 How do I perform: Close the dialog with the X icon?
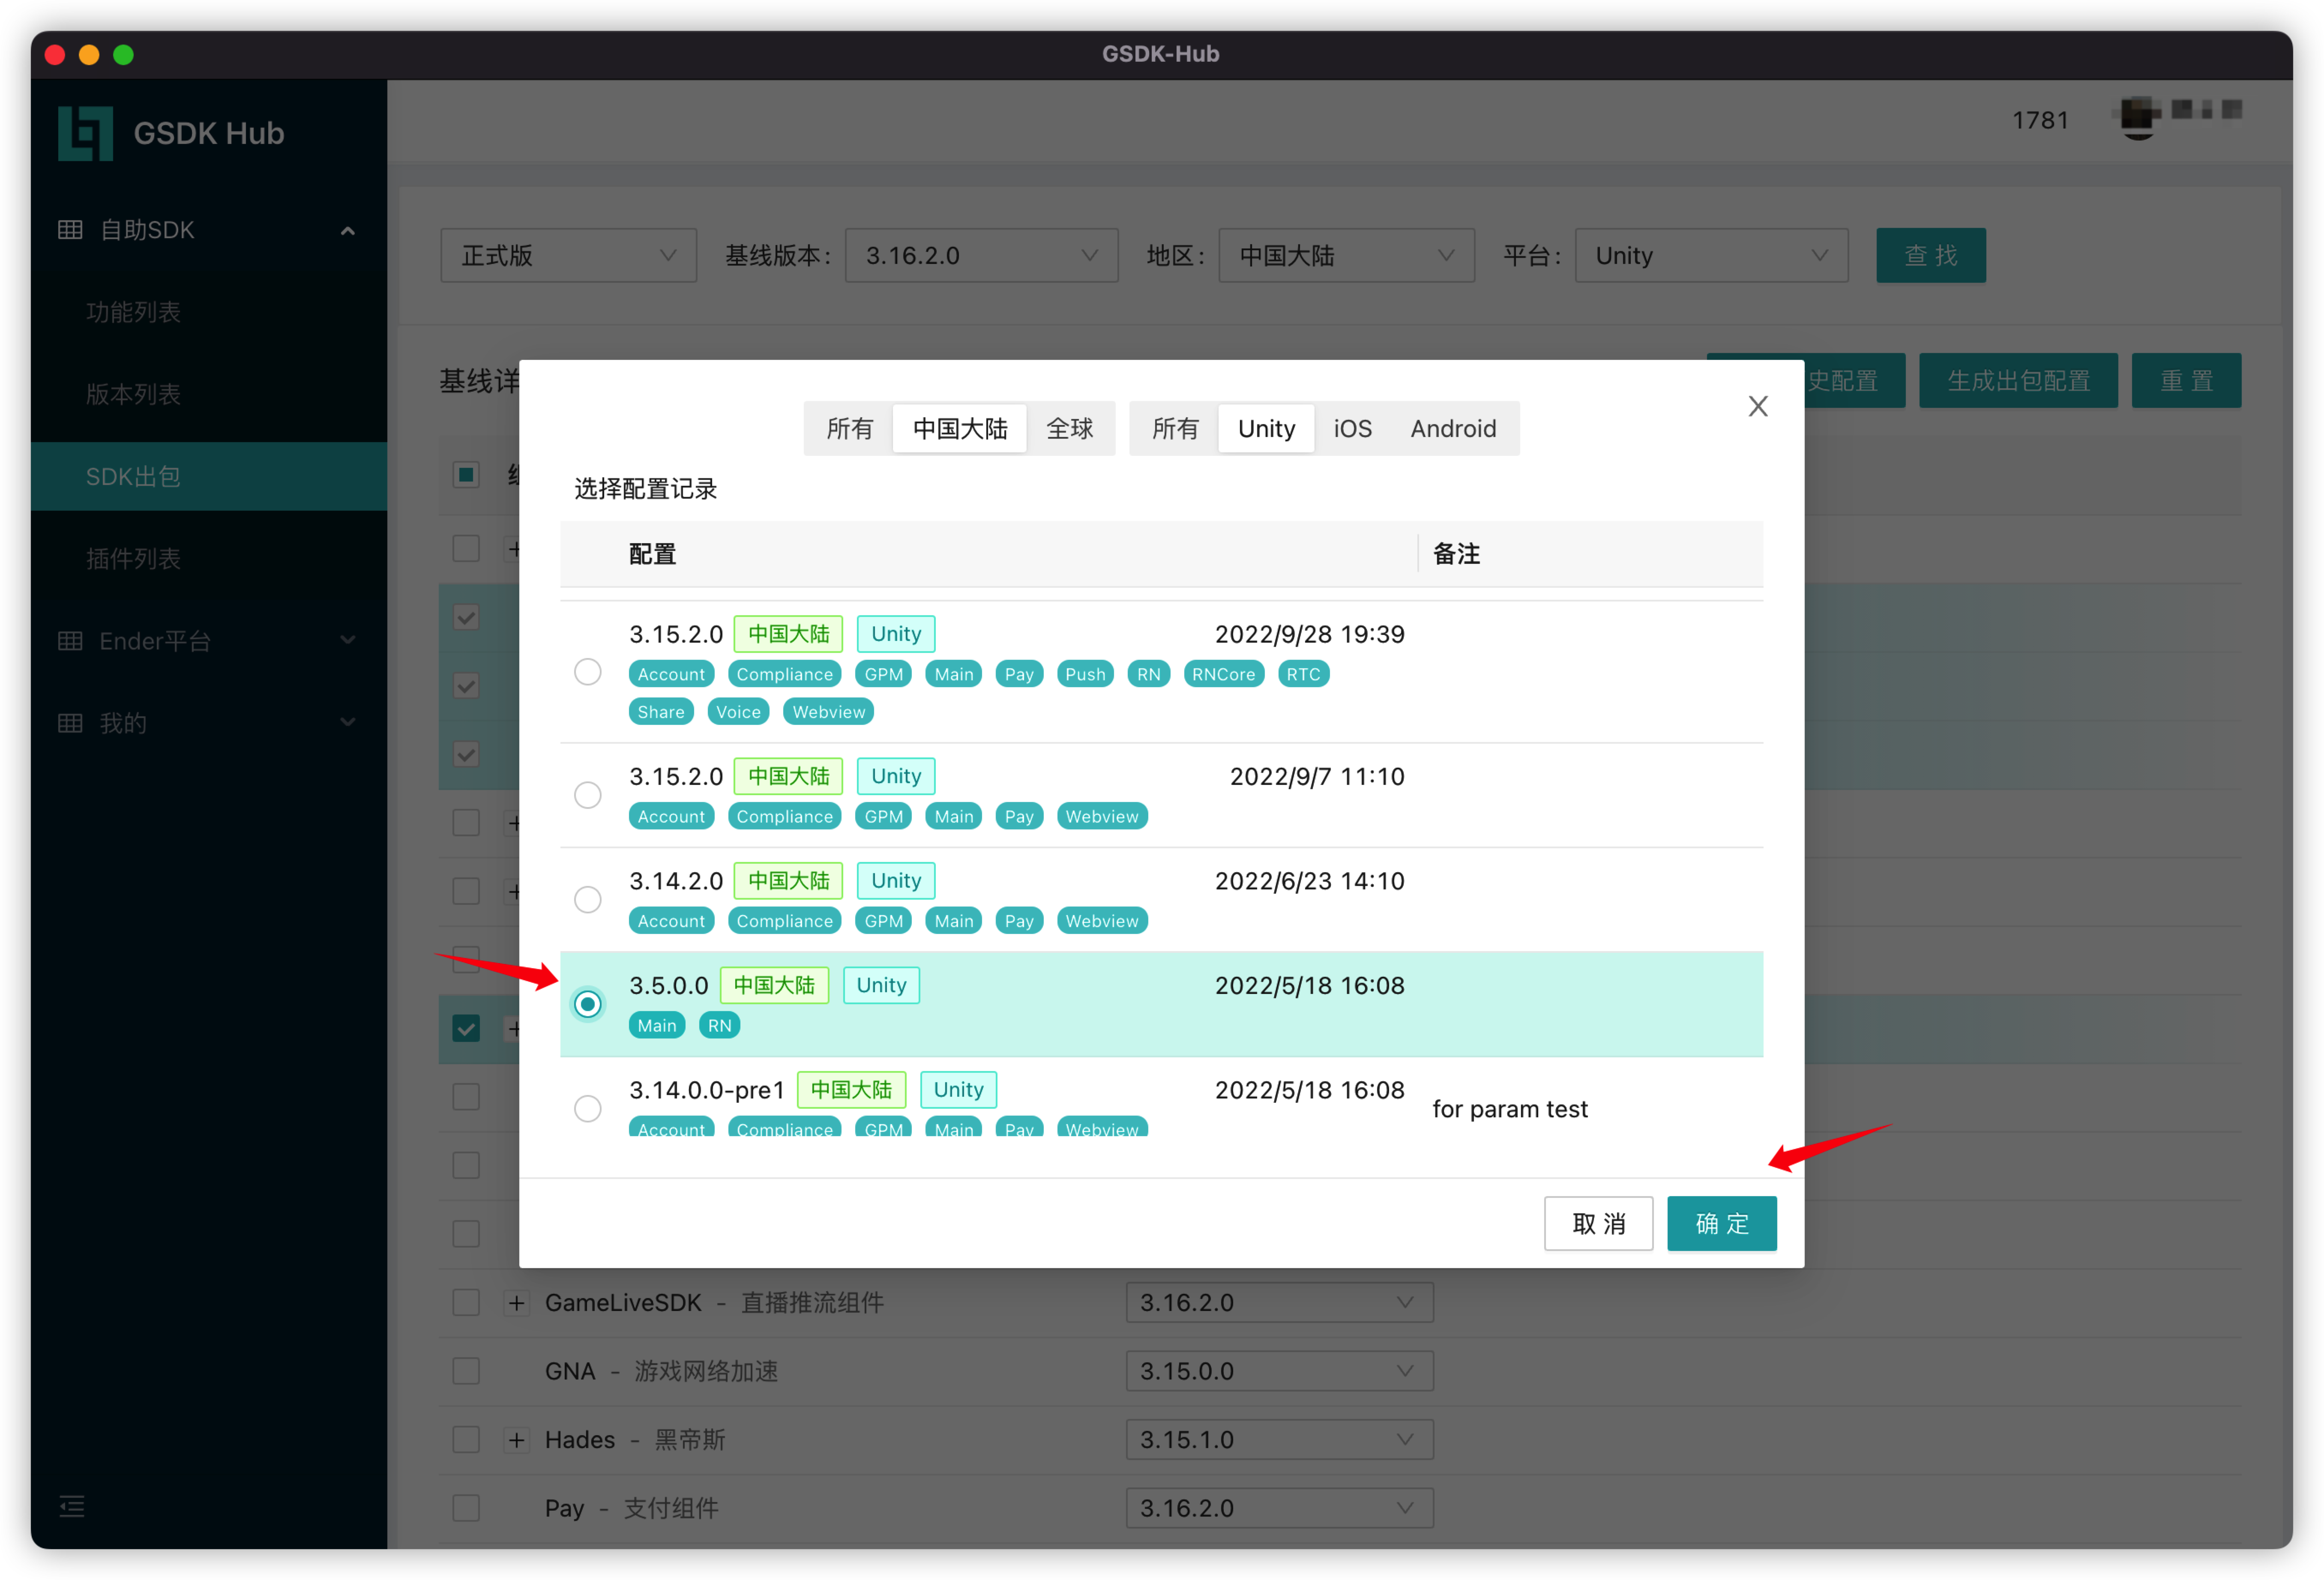[1757, 406]
